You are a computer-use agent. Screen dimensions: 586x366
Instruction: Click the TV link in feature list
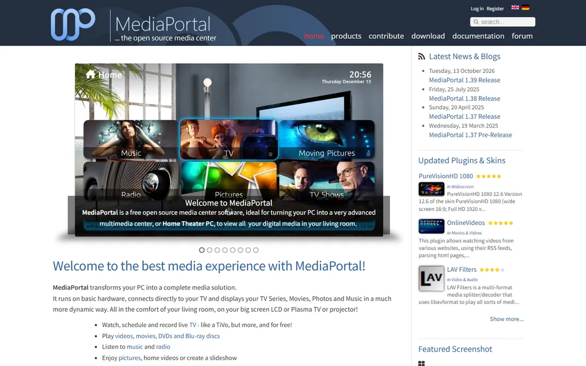(193, 325)
